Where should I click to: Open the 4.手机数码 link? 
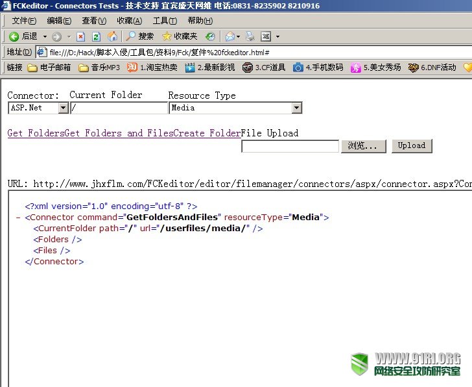click(318, 68)
